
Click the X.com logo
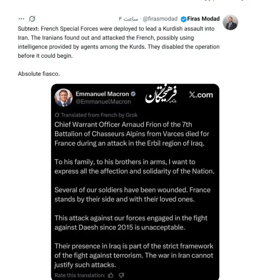(x=201, y=95)
